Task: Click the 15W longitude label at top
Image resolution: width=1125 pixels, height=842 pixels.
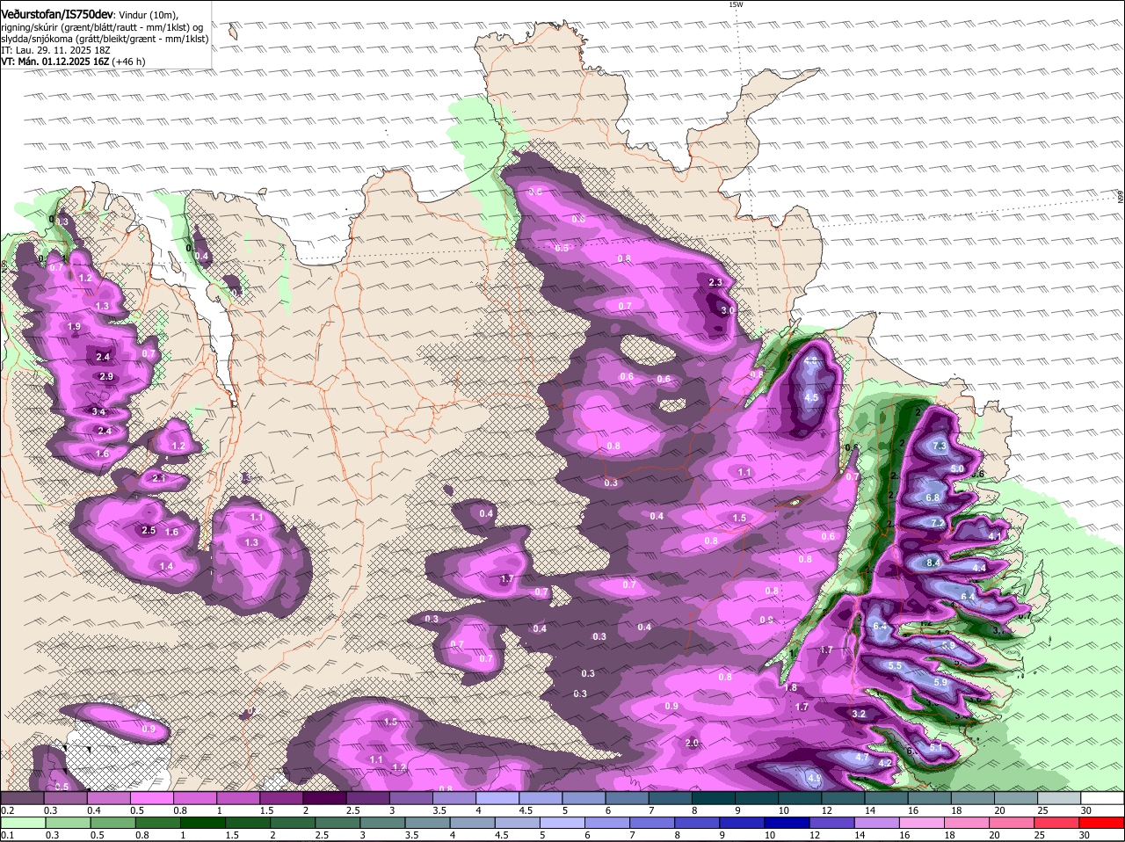Action: coord(736,4)
